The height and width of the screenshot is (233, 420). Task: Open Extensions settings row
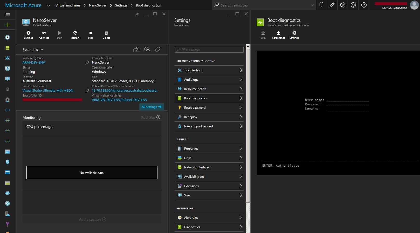[x=209, y=186]
